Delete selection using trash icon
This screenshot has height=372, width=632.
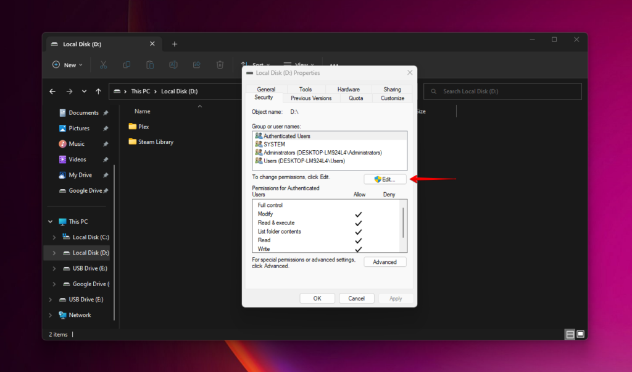[220, 65]
